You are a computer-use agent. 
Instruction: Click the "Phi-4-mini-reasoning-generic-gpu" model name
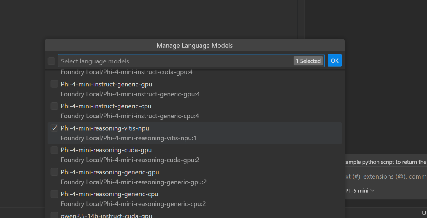110,172
